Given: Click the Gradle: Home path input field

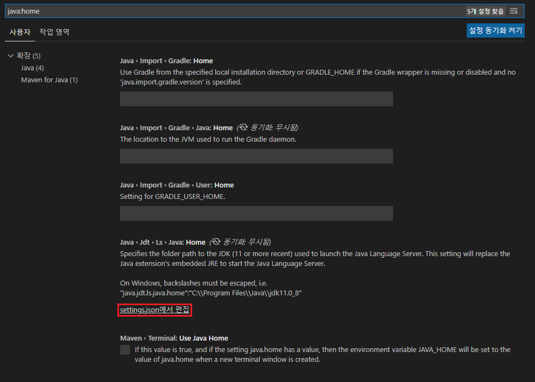Looking at the screenshot, I should (x=256, y=99).
